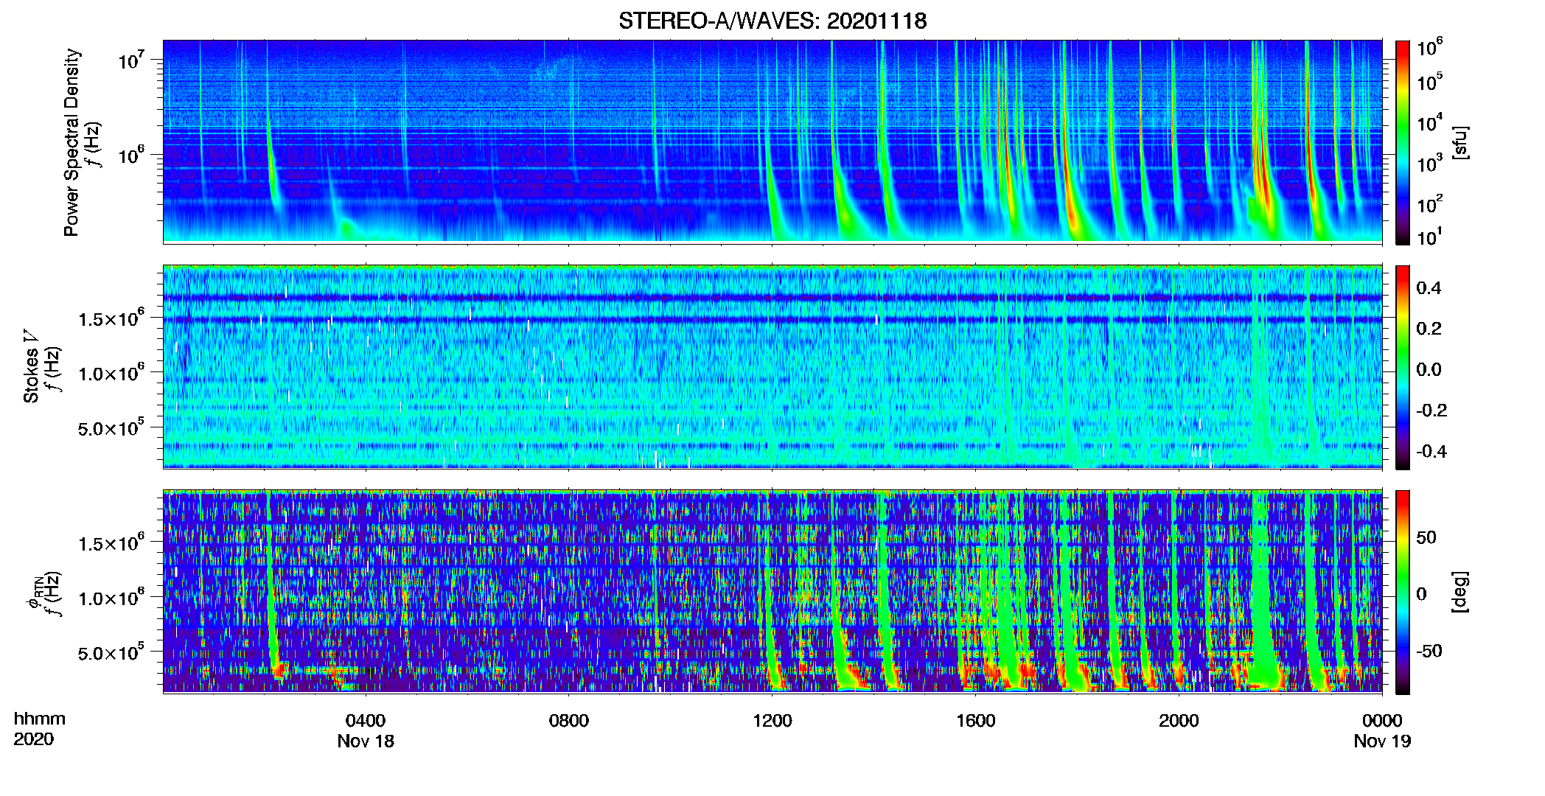Click the 50 label on degree color bar
This screenshot has height=796, width=1545.
1426,537
